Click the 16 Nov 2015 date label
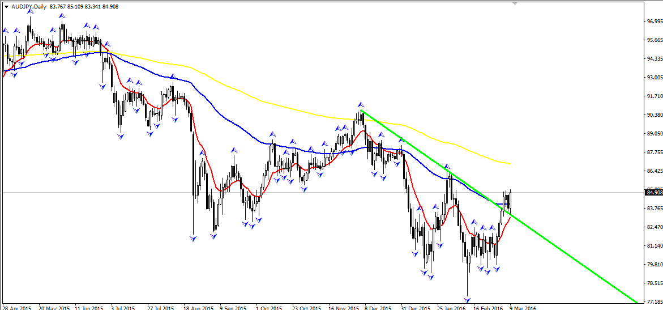The image size is (663, 310). pos(345,308)
